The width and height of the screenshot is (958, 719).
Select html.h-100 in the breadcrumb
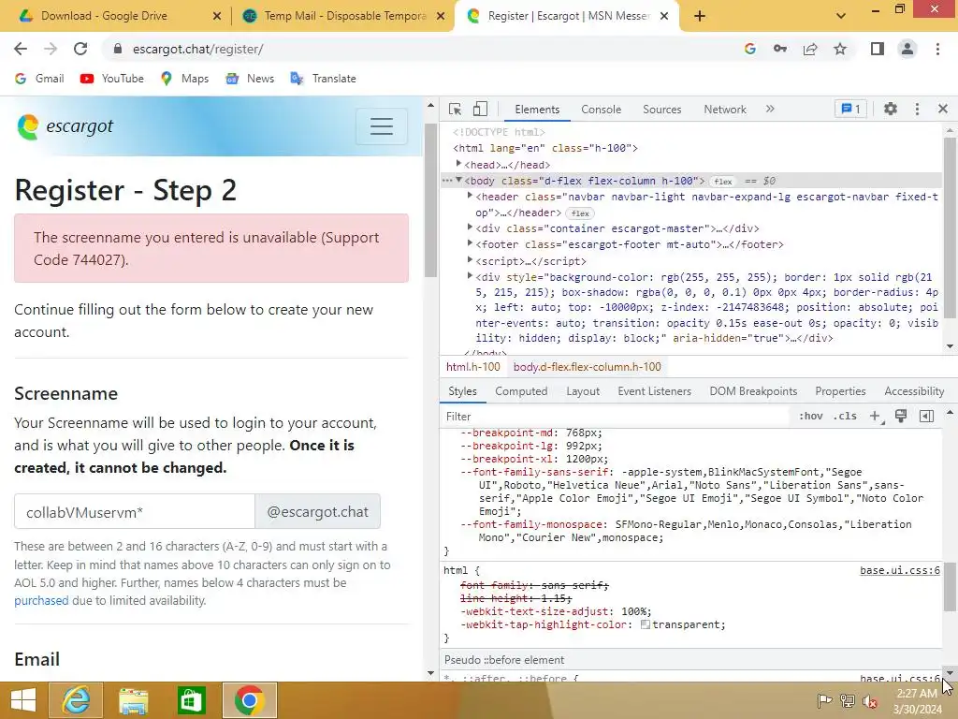[472, 367]
